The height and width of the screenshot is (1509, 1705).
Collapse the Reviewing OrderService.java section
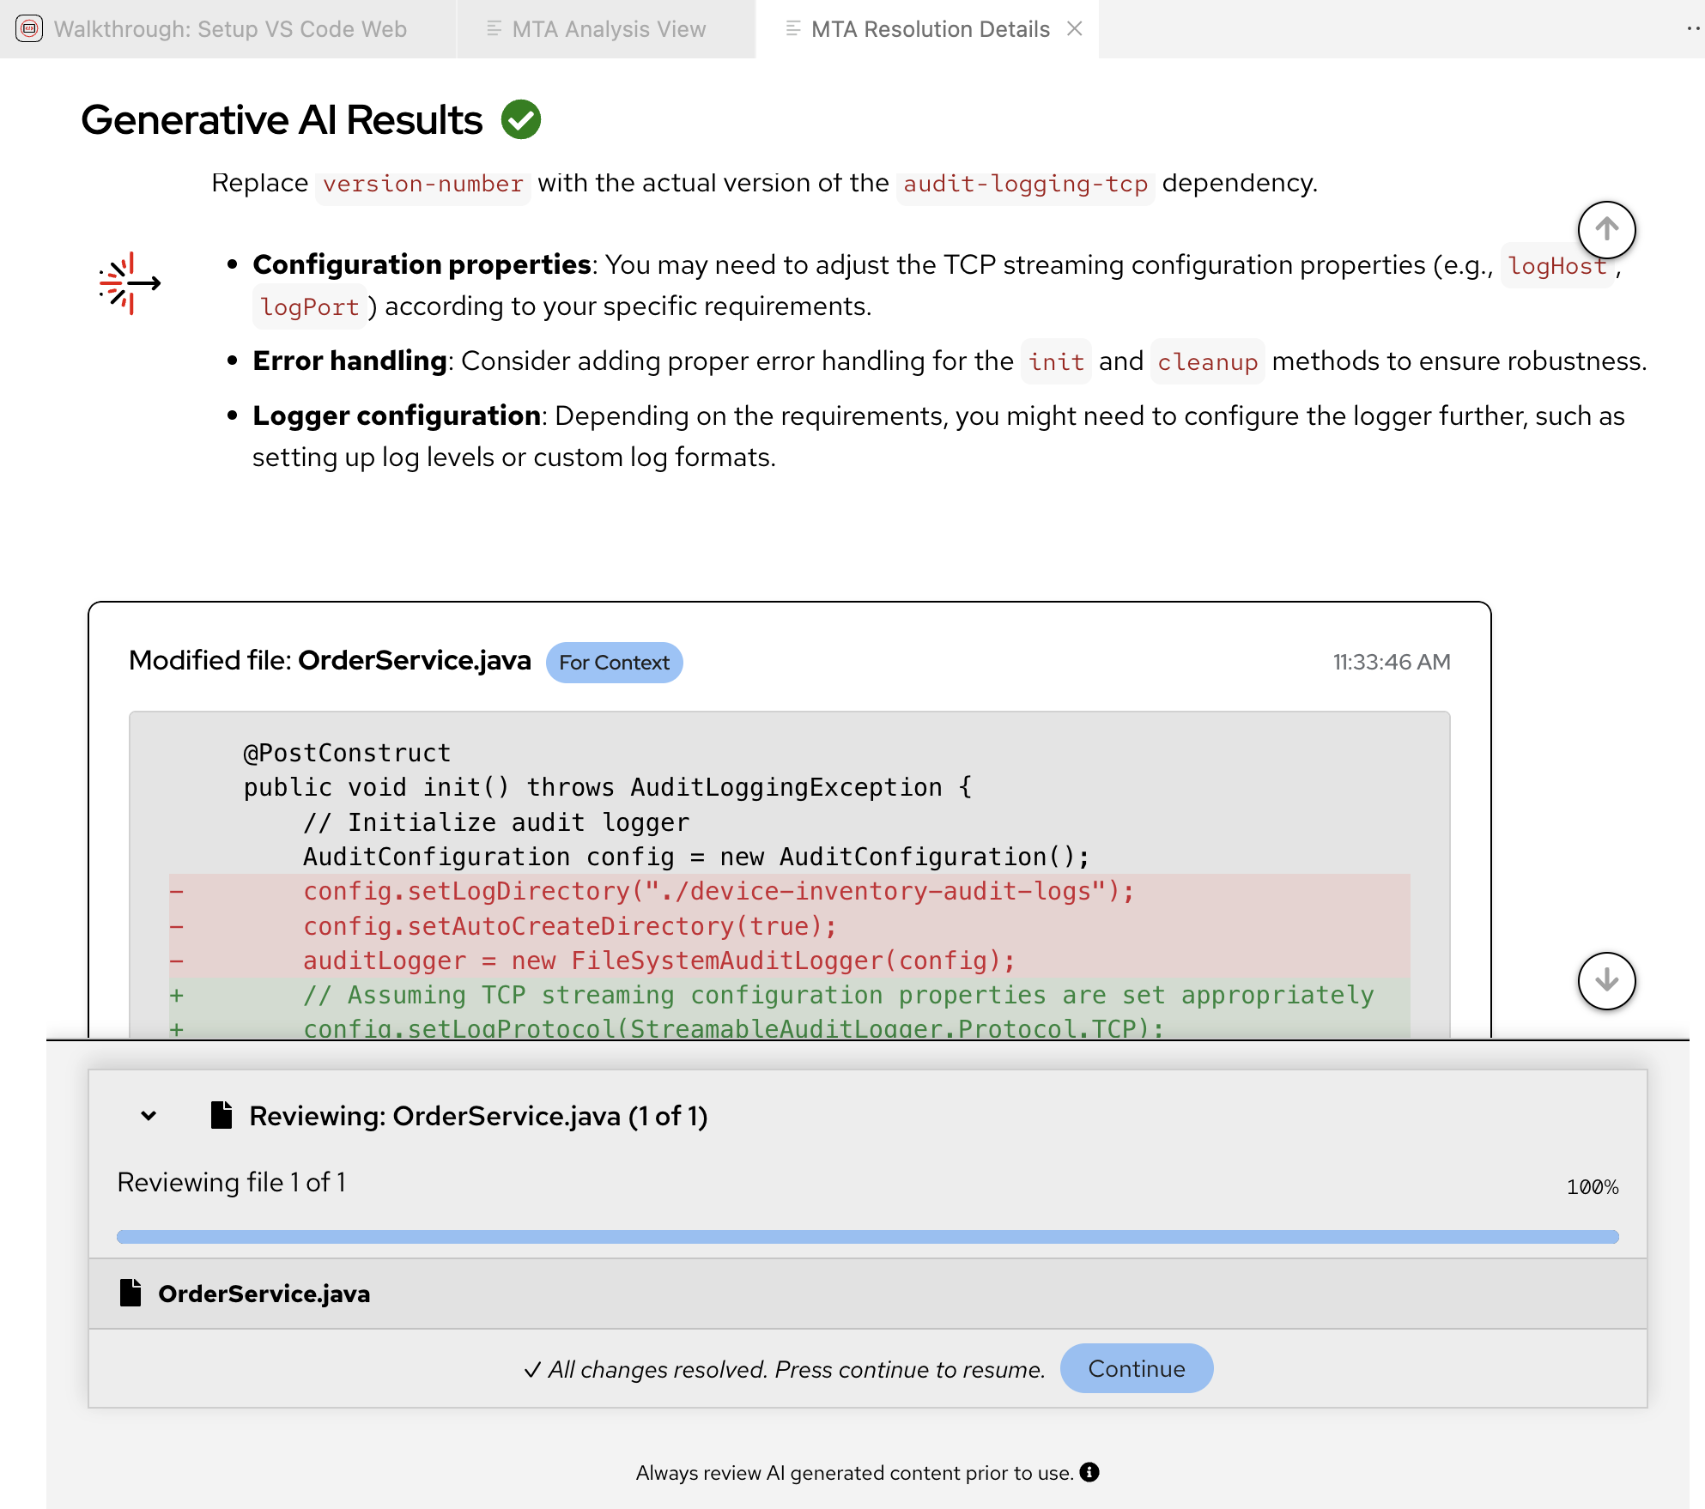pyautogui.click(x=149, y=1116)
